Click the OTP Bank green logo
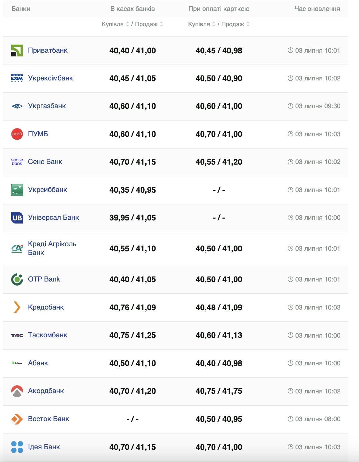 pyautogui.click(x=17, y=279)
